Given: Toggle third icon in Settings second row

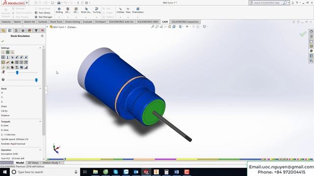Looking at the screenshot, I should tap(12, 57).
